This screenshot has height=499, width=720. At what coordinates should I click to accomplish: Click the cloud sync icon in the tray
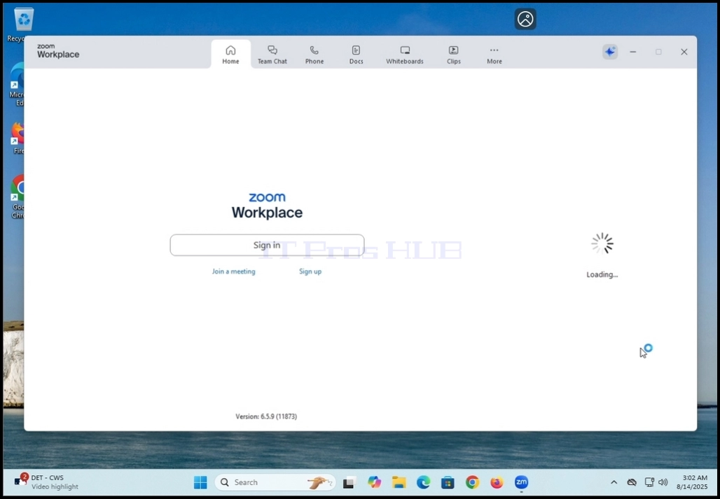click(632, 482)
